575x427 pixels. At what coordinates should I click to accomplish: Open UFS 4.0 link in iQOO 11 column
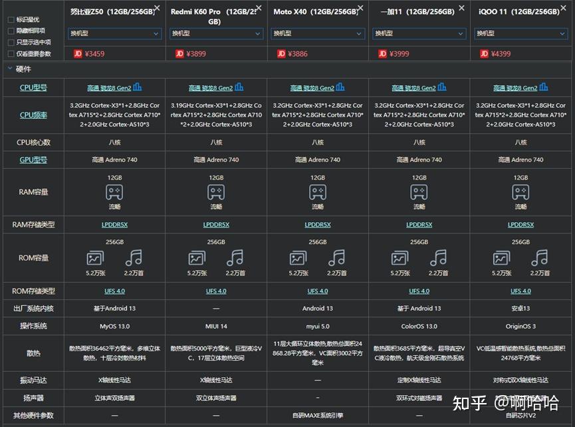(520, 291)
